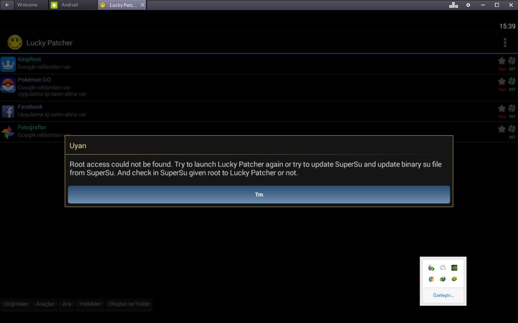Click the NVIDIA tray icon
Image resolution: width=518 pixels, height=323 pixels.
(x=454, y=268)
